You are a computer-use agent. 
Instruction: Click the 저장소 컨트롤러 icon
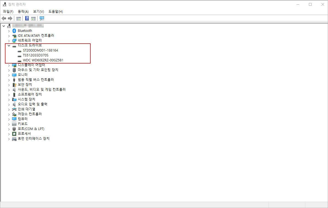click(14, 114)
